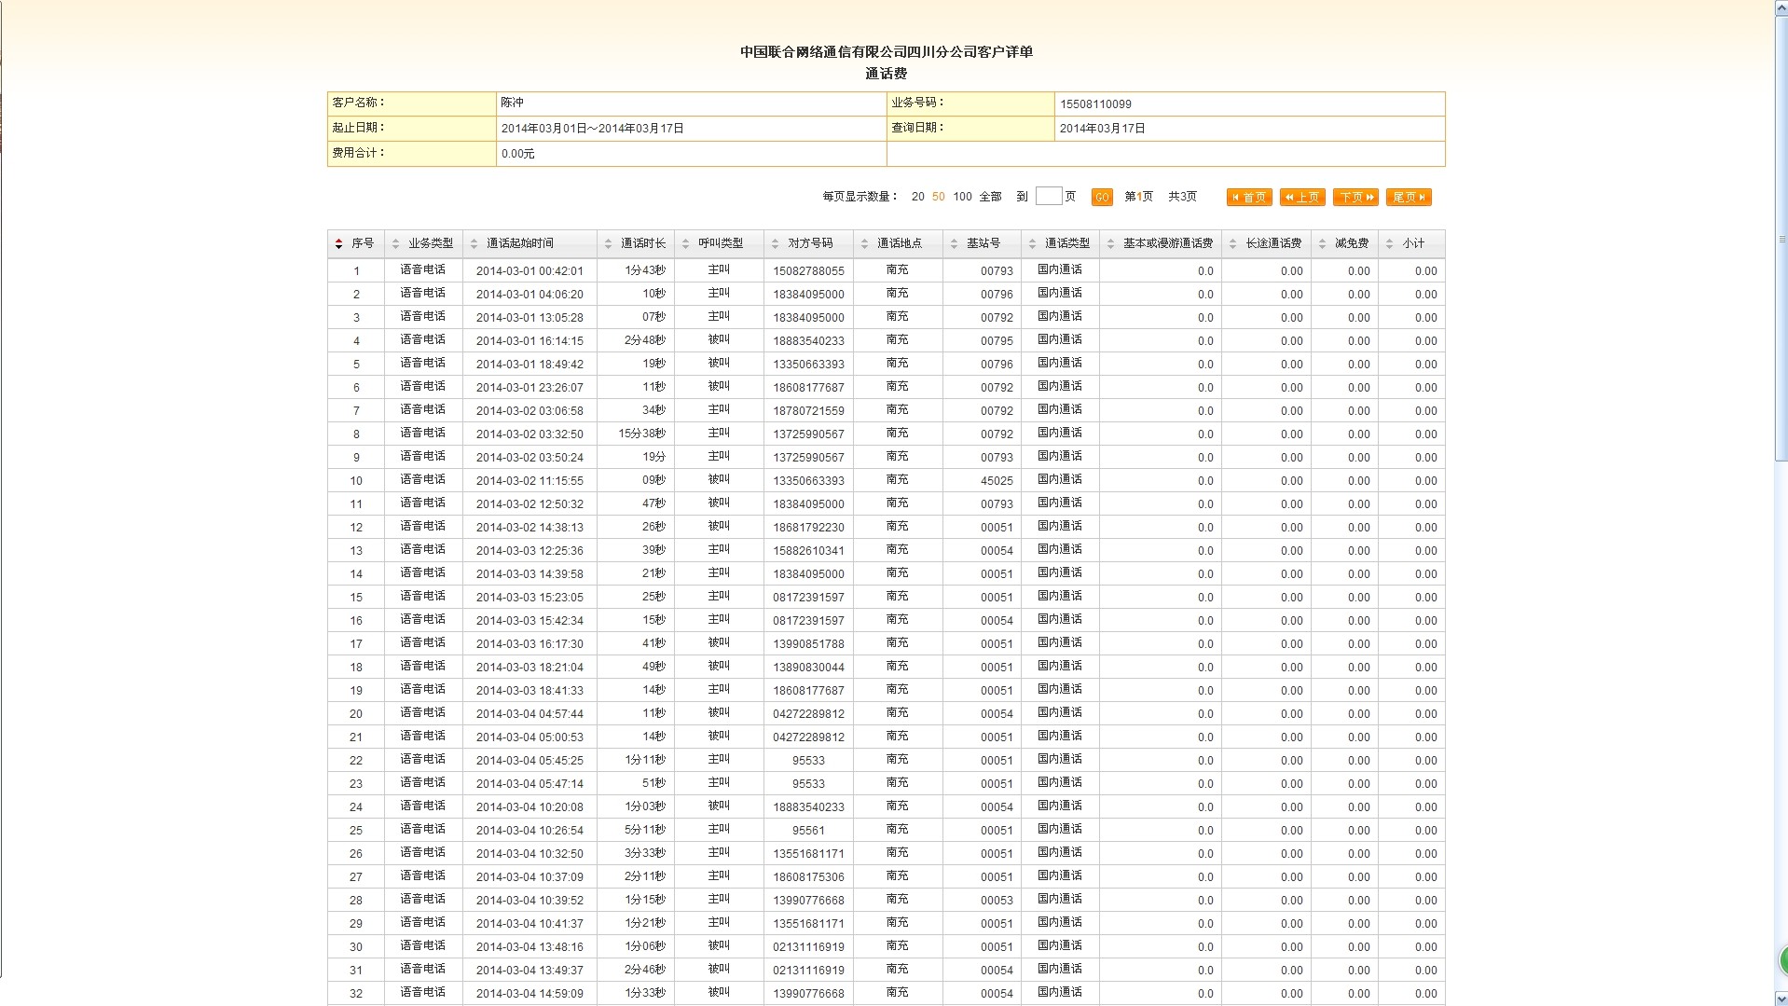The image size is (1788, 1006).
Task: Sort using the 通话类型 column header
Action: 1066,243
